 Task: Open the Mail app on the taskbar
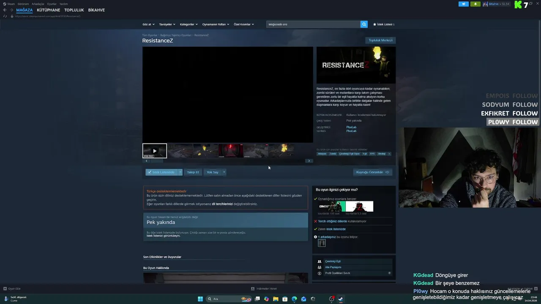tap(303, 299)
